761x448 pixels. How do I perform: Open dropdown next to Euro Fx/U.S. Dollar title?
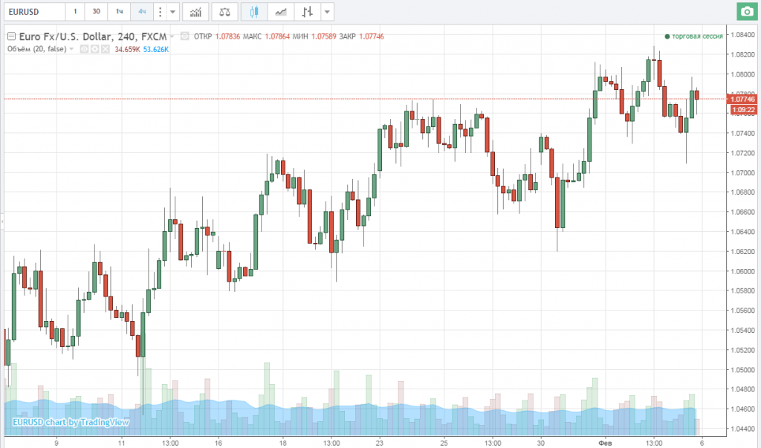coord(172,36)
